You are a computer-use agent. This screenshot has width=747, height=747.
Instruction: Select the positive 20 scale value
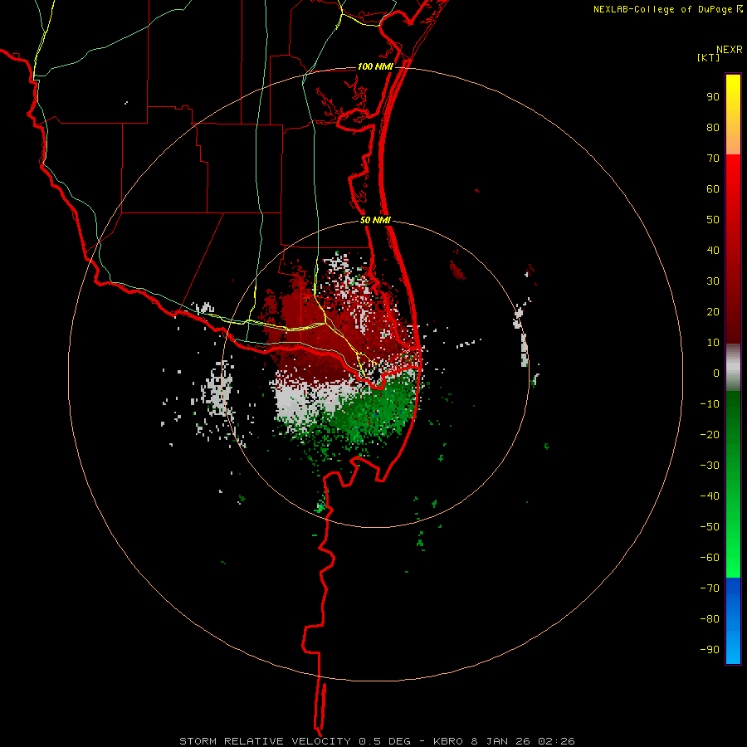[713, 311]
